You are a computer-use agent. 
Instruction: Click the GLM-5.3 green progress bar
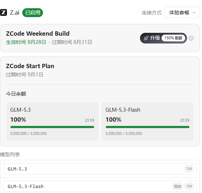[52, 127]
